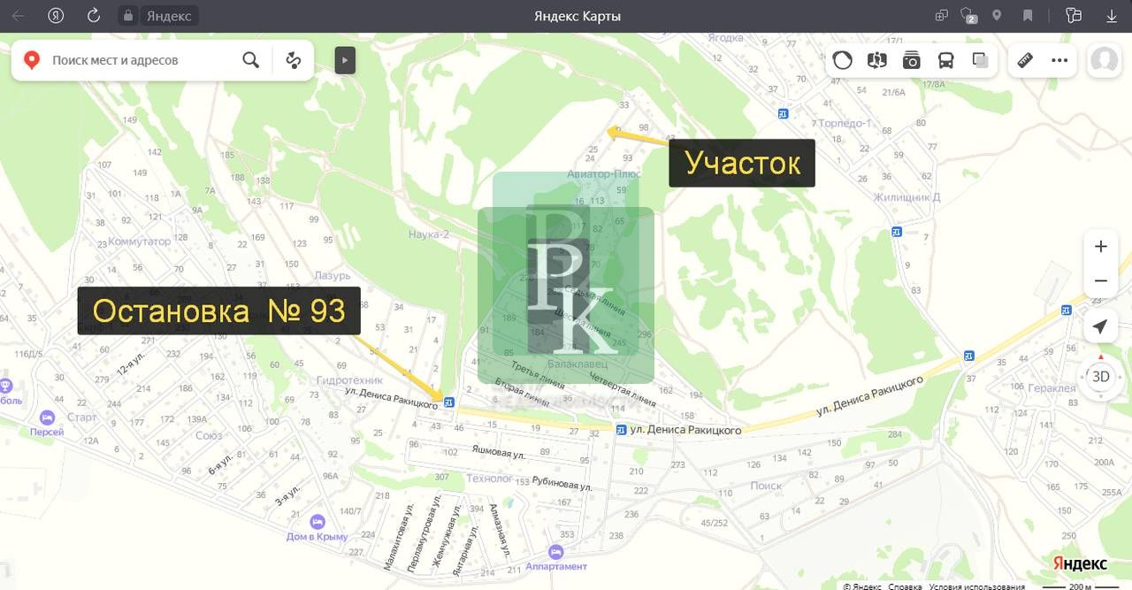The image size is (1132, 590).
Task: Click the Союз map label
Action: [209, 435]
